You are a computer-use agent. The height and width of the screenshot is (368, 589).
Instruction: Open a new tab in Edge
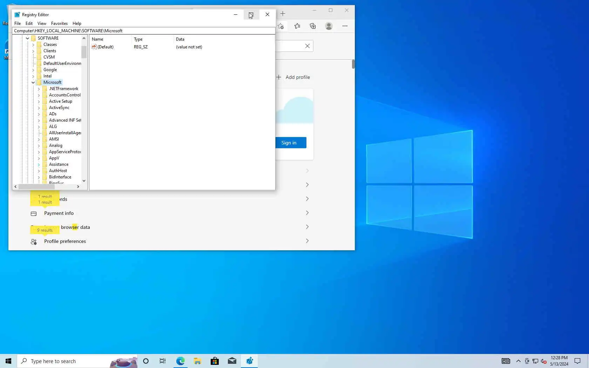point(283,14)
